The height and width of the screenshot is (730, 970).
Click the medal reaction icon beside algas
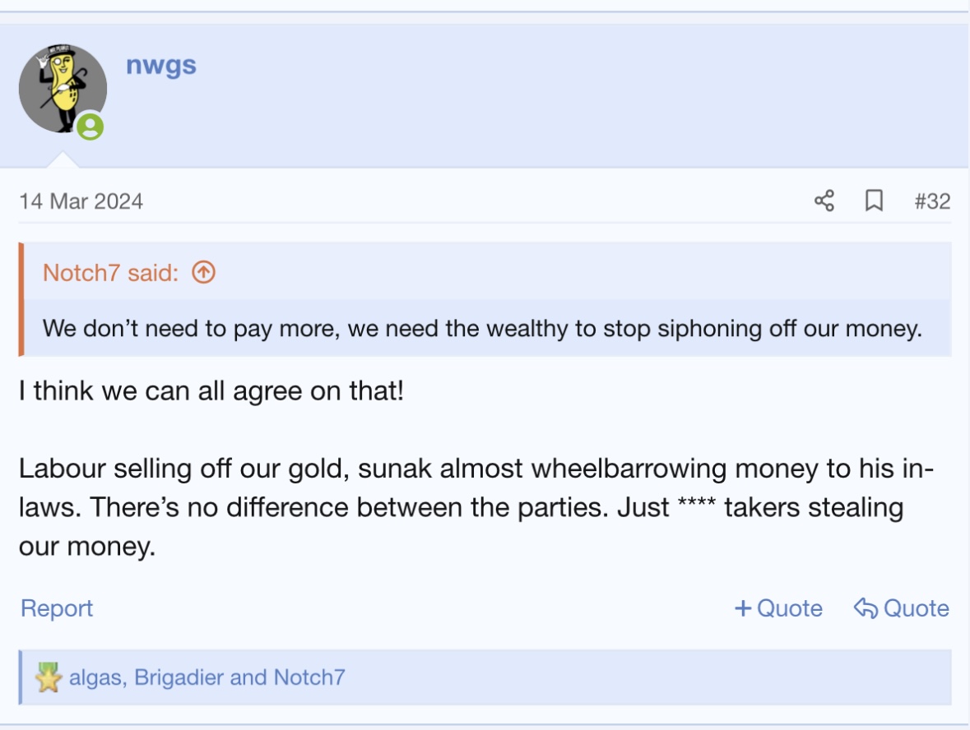click(49, 677)
